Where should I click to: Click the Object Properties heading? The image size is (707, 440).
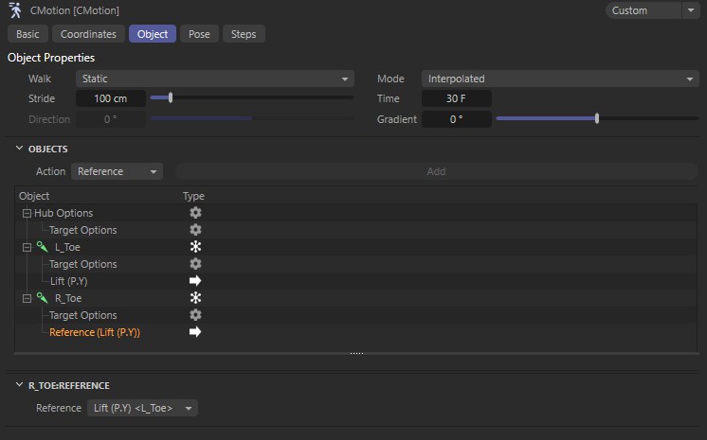51,58
